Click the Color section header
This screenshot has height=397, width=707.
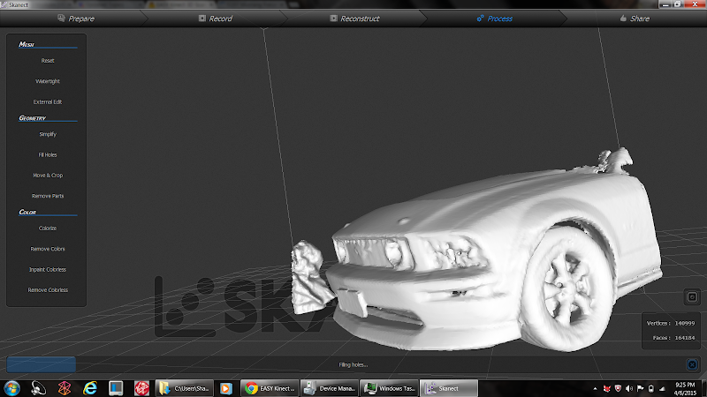pyautogui.click(x=27, y=212)
